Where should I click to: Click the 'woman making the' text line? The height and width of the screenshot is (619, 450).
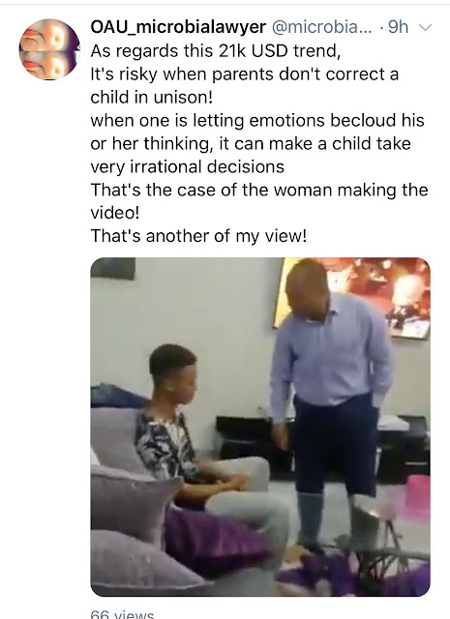pyautogui.click(x=259, y=190)
